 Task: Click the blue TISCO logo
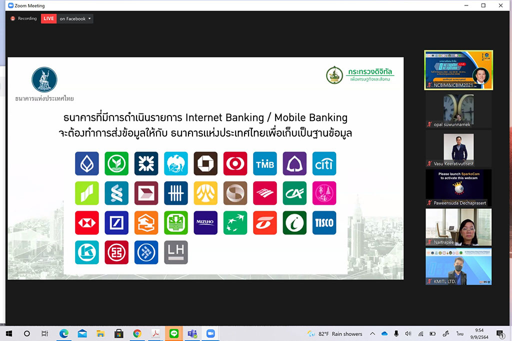(324, 223)
